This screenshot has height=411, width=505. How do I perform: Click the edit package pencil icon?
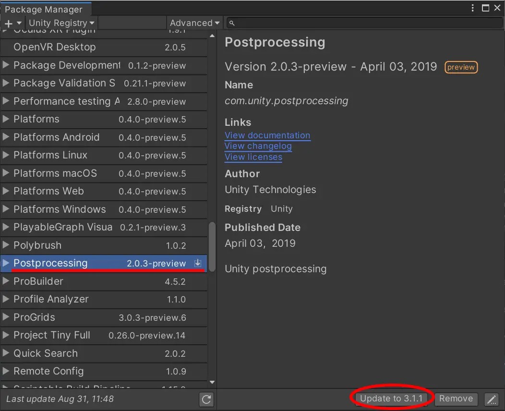click(x=492, y=399)
